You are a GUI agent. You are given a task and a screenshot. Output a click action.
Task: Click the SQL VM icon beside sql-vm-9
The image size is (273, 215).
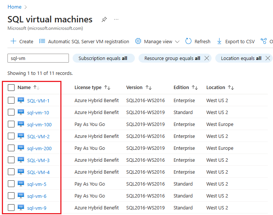tap(21, 208)
